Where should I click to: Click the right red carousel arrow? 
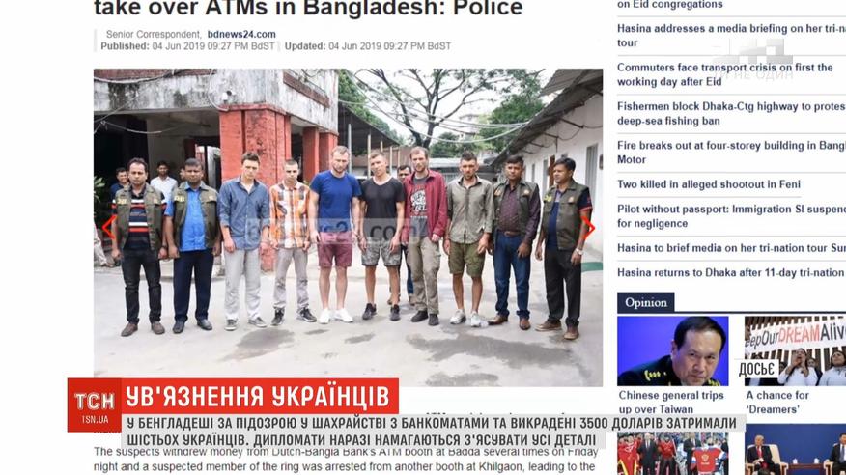coord(589,228)
